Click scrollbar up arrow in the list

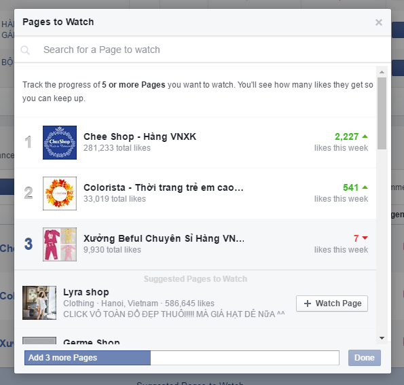tap(382, 72)
